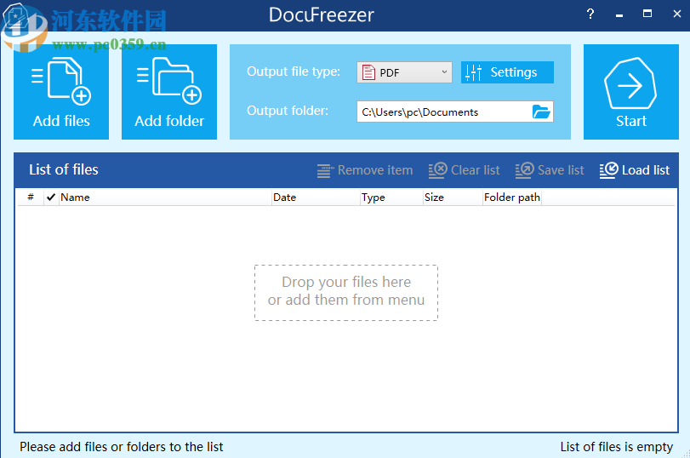This screenshot has width=690, height=458.
Task: Click Save list in the toolbar
Action: coord(550,170)
